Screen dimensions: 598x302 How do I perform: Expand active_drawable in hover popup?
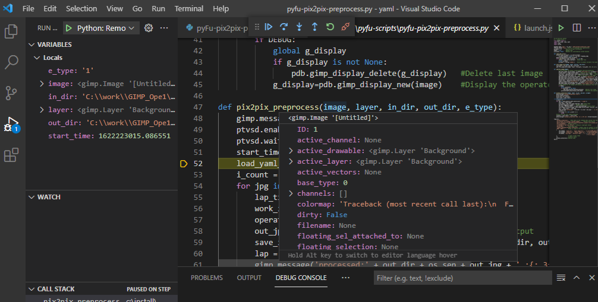pos(291,151)
